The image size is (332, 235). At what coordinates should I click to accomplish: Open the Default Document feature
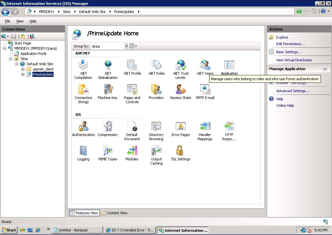coord(132,131)
